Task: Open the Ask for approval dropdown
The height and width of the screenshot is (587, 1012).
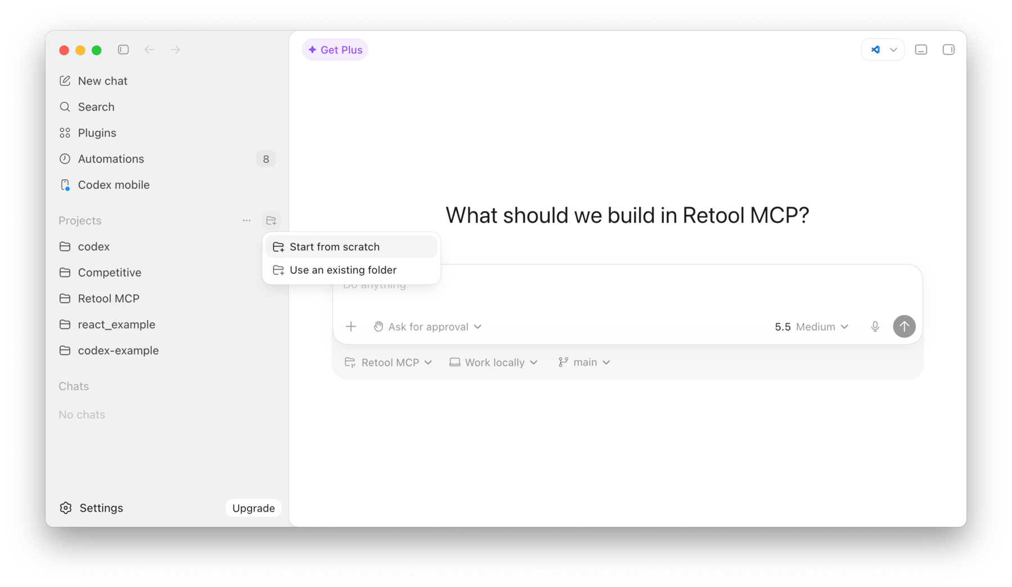Action: (427, 327)
